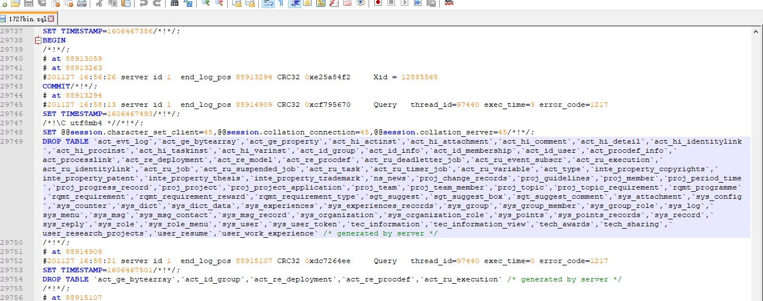This screenshot has width=763, height=301.
Task: Select the 1727bin.sql tab
Action: (29, 18)
